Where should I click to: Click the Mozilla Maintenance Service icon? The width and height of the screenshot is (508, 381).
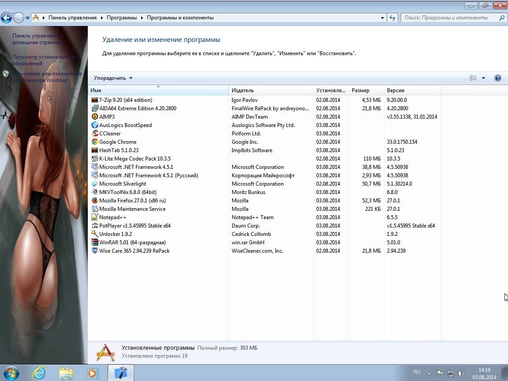tap(94, 209)
